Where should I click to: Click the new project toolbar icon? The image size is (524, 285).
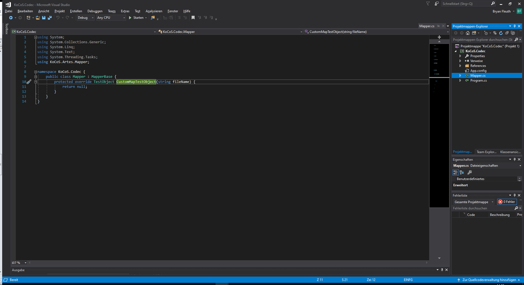(28, 18)
